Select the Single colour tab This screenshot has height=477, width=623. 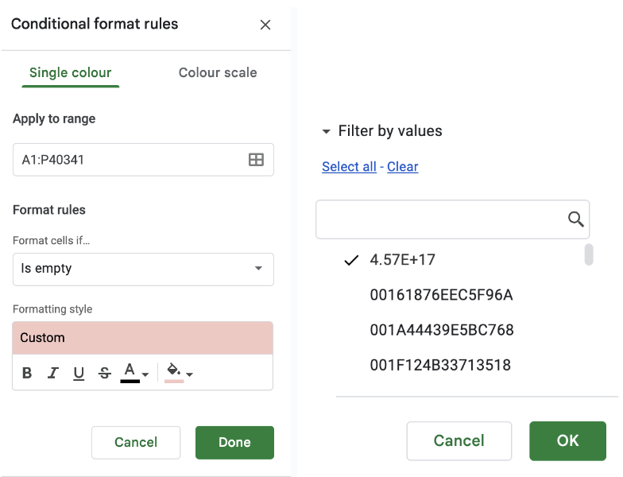(70, 72)
